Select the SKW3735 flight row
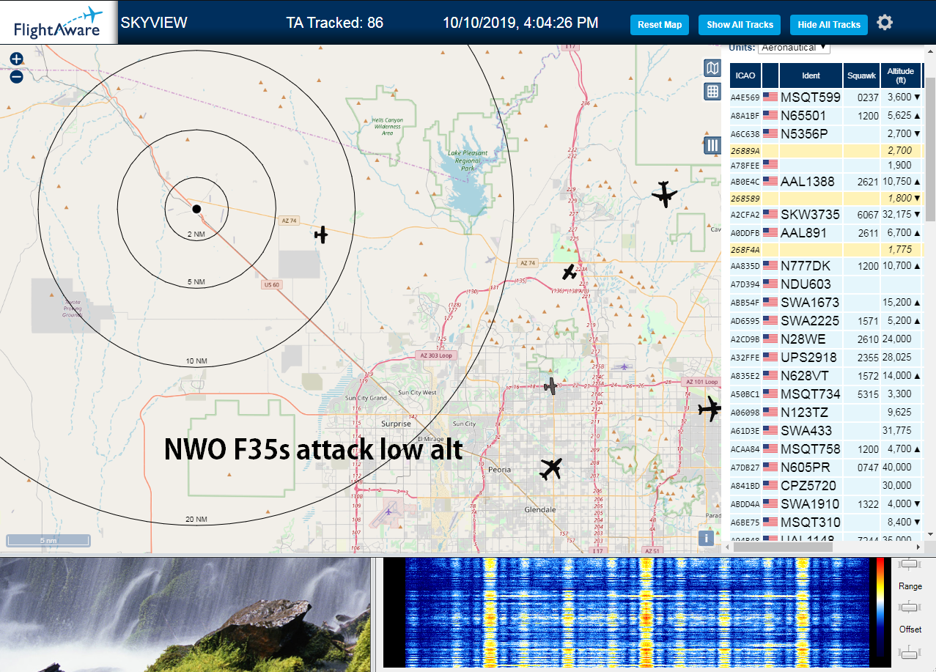Image resolution: width=936 pixels, height=672 pixels. [826, 215]
